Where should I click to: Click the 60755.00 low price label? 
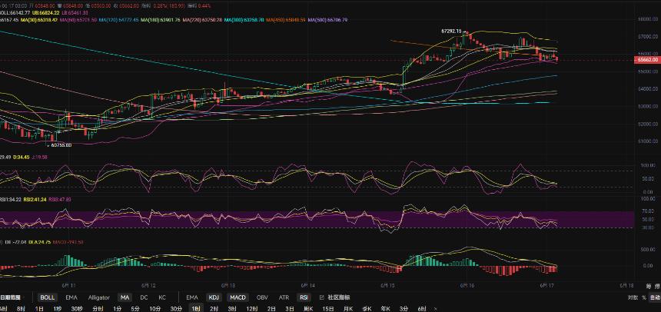[x=61, y=145]
